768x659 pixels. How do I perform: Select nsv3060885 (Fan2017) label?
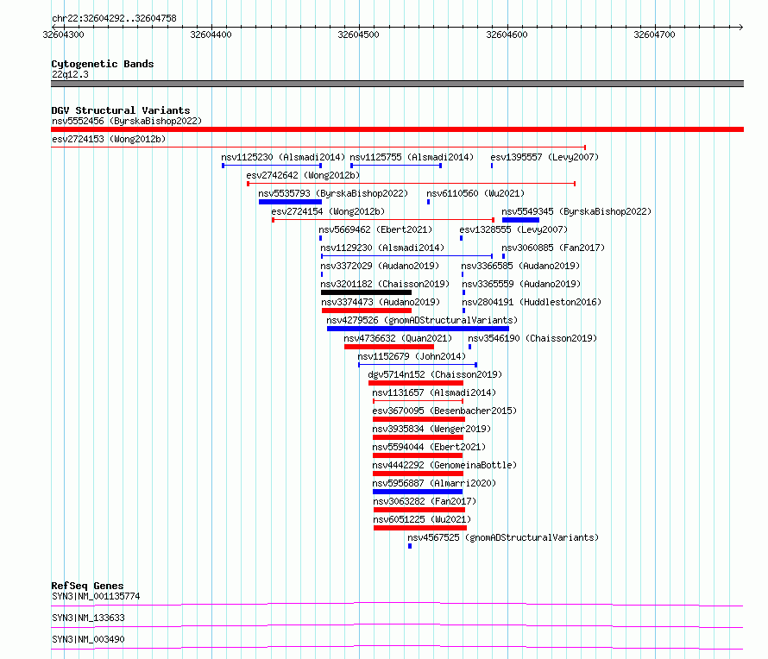[553, 248]
